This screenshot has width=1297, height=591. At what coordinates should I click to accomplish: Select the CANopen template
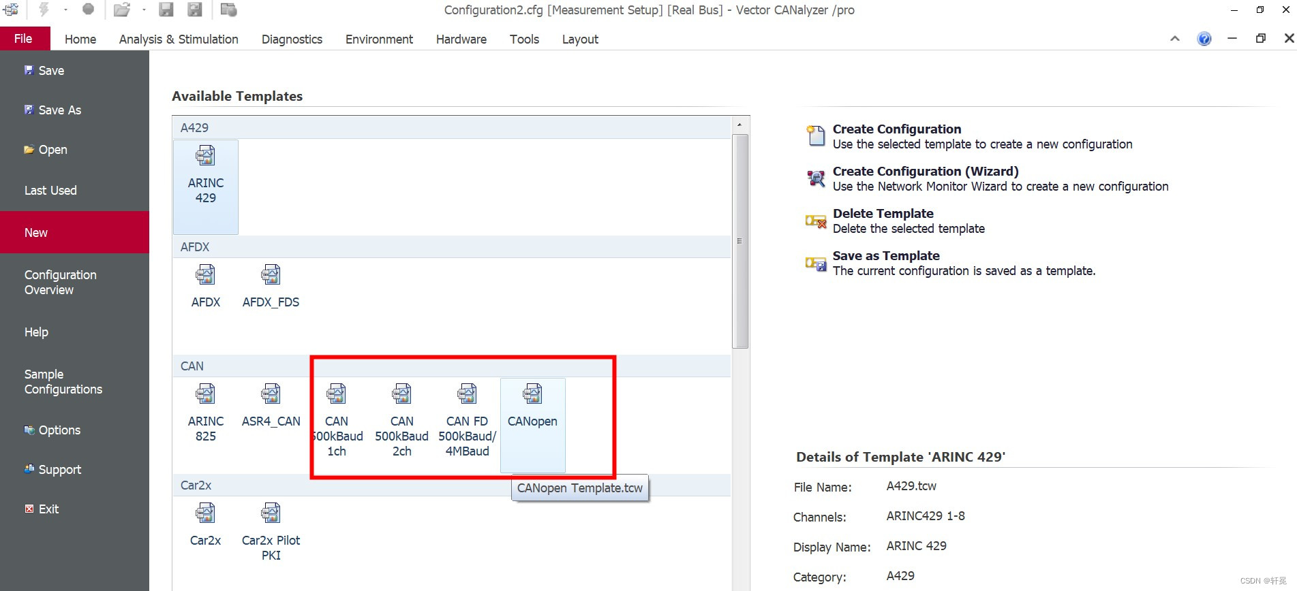point(532,425)
